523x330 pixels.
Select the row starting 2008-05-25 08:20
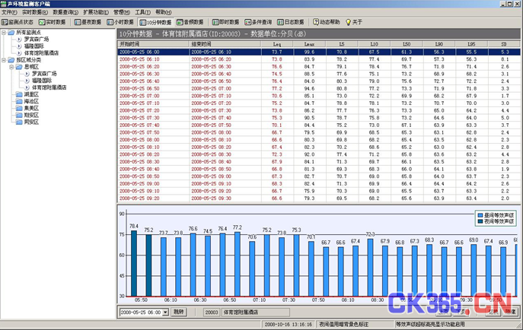click(x=319, y=154)
